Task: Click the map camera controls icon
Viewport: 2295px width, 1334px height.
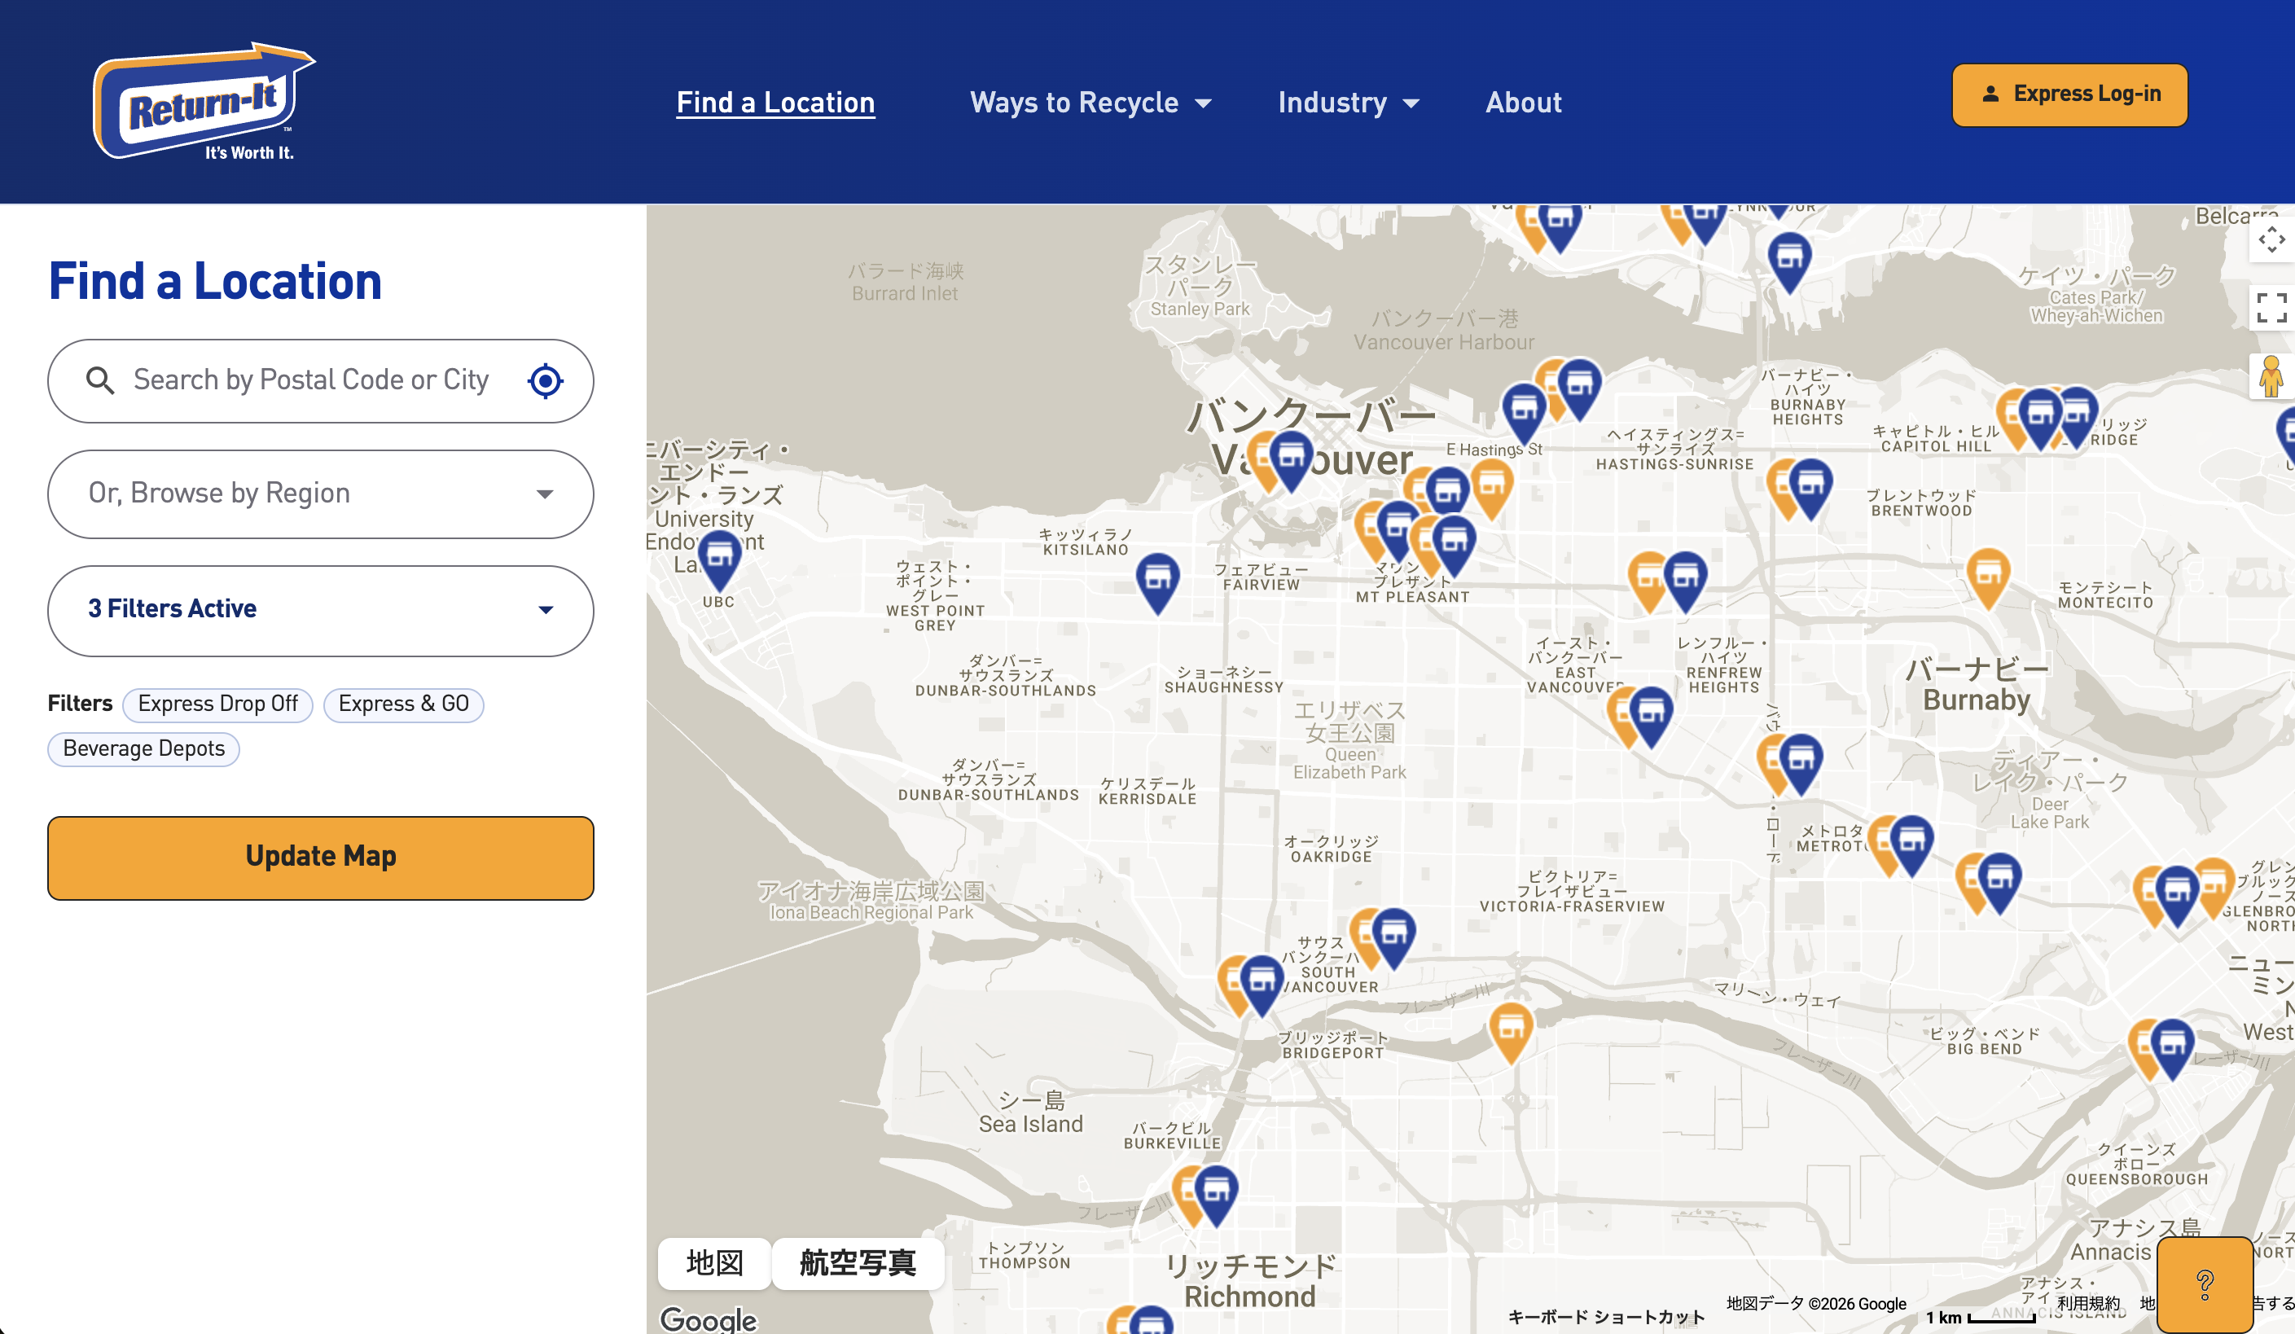Action: [x=2271, y=240]
